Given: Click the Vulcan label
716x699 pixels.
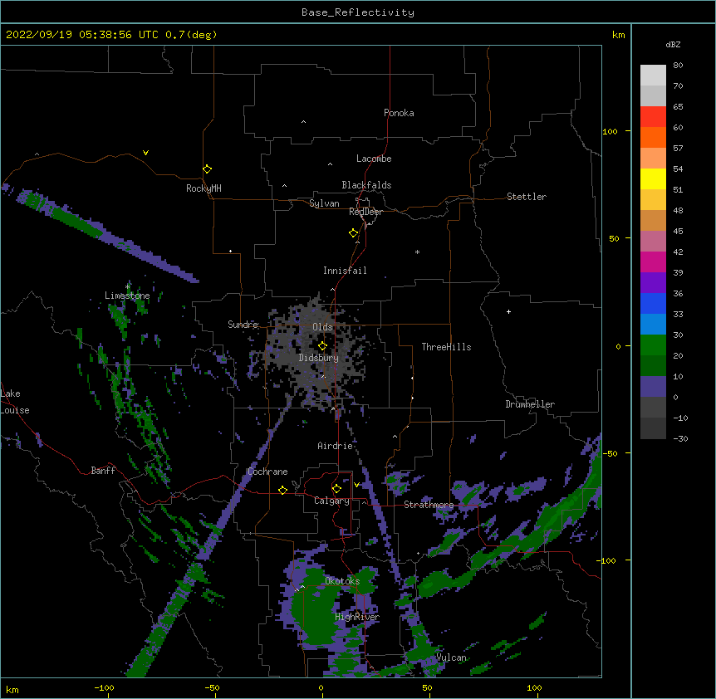Looking at the screenshot, I should tap(451, 657).
